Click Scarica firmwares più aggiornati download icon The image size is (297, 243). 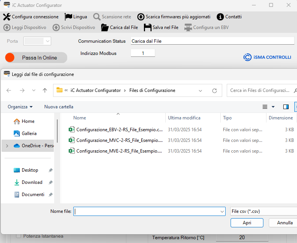[x=140, y=17]
